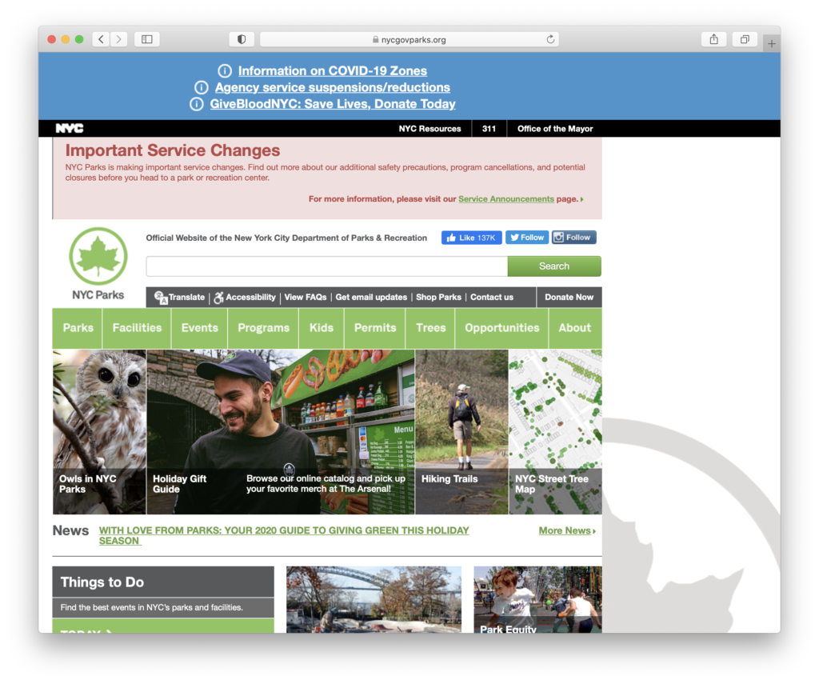
Task: Click Get email updates
Action: pyautogui.click(x=371, y=297)
